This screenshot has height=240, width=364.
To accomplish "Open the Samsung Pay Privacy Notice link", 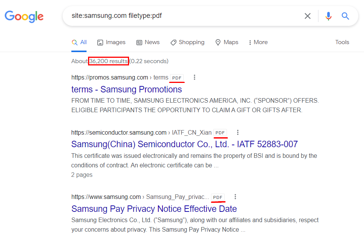I will (x=154, y=209).
